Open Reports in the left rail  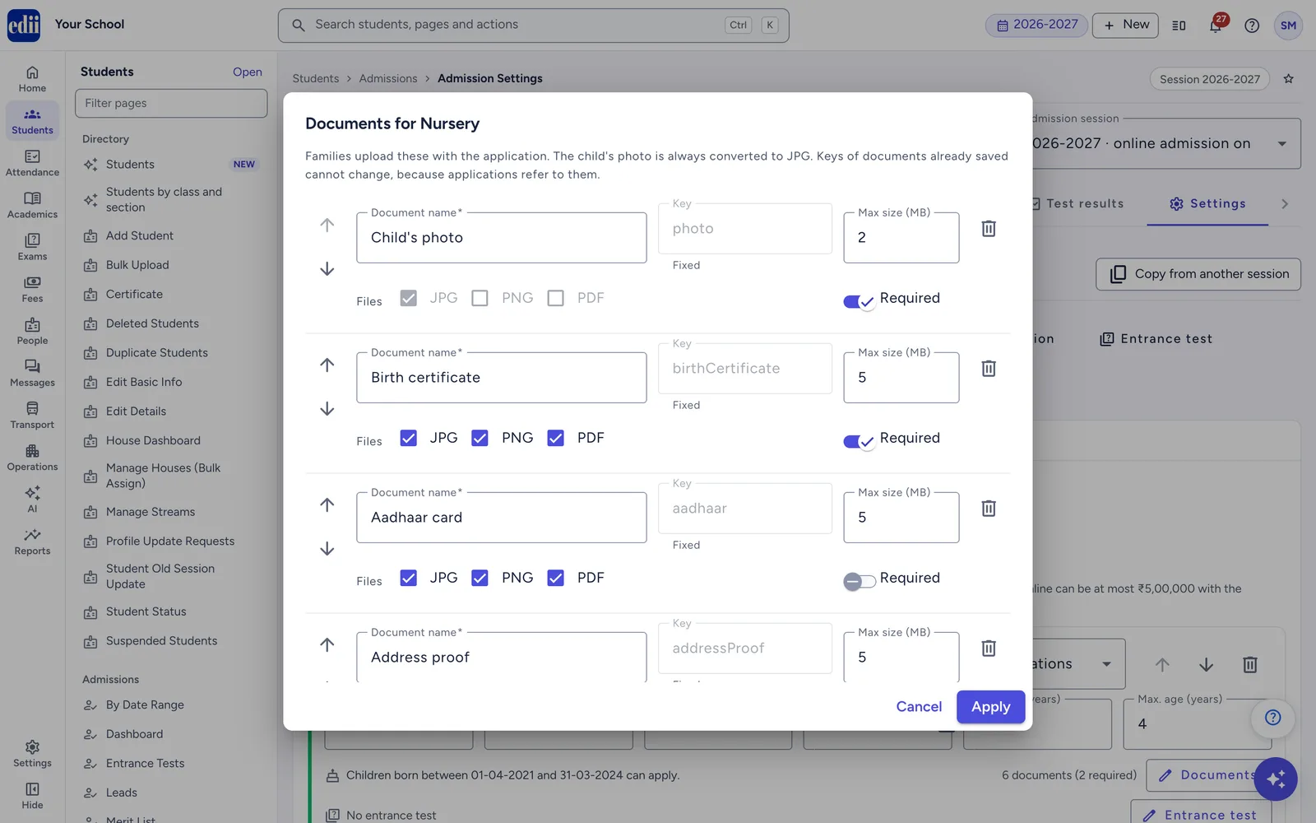tap(32, 542)
